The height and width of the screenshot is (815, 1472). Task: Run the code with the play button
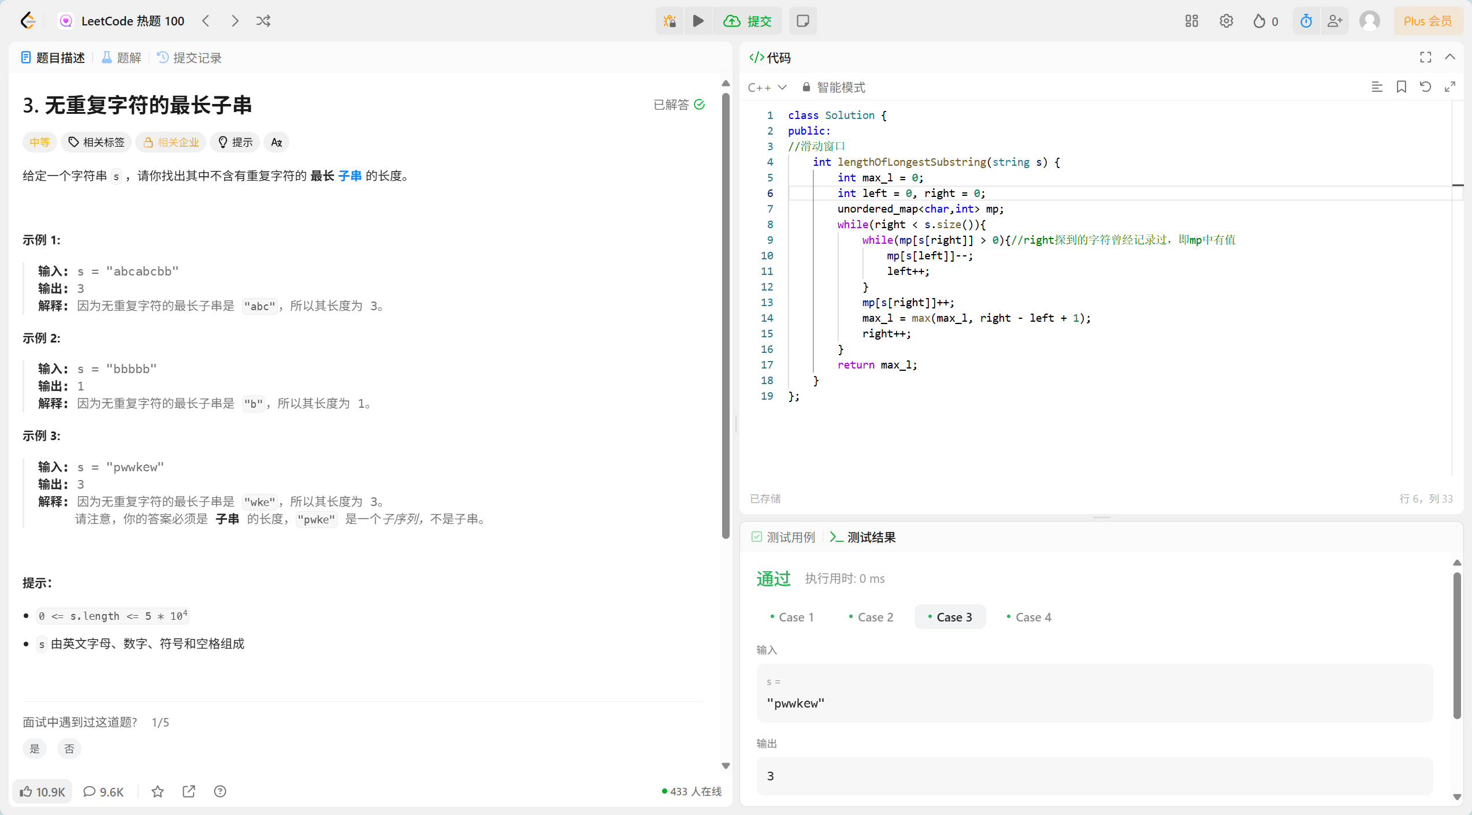click(x=698, y=21)
